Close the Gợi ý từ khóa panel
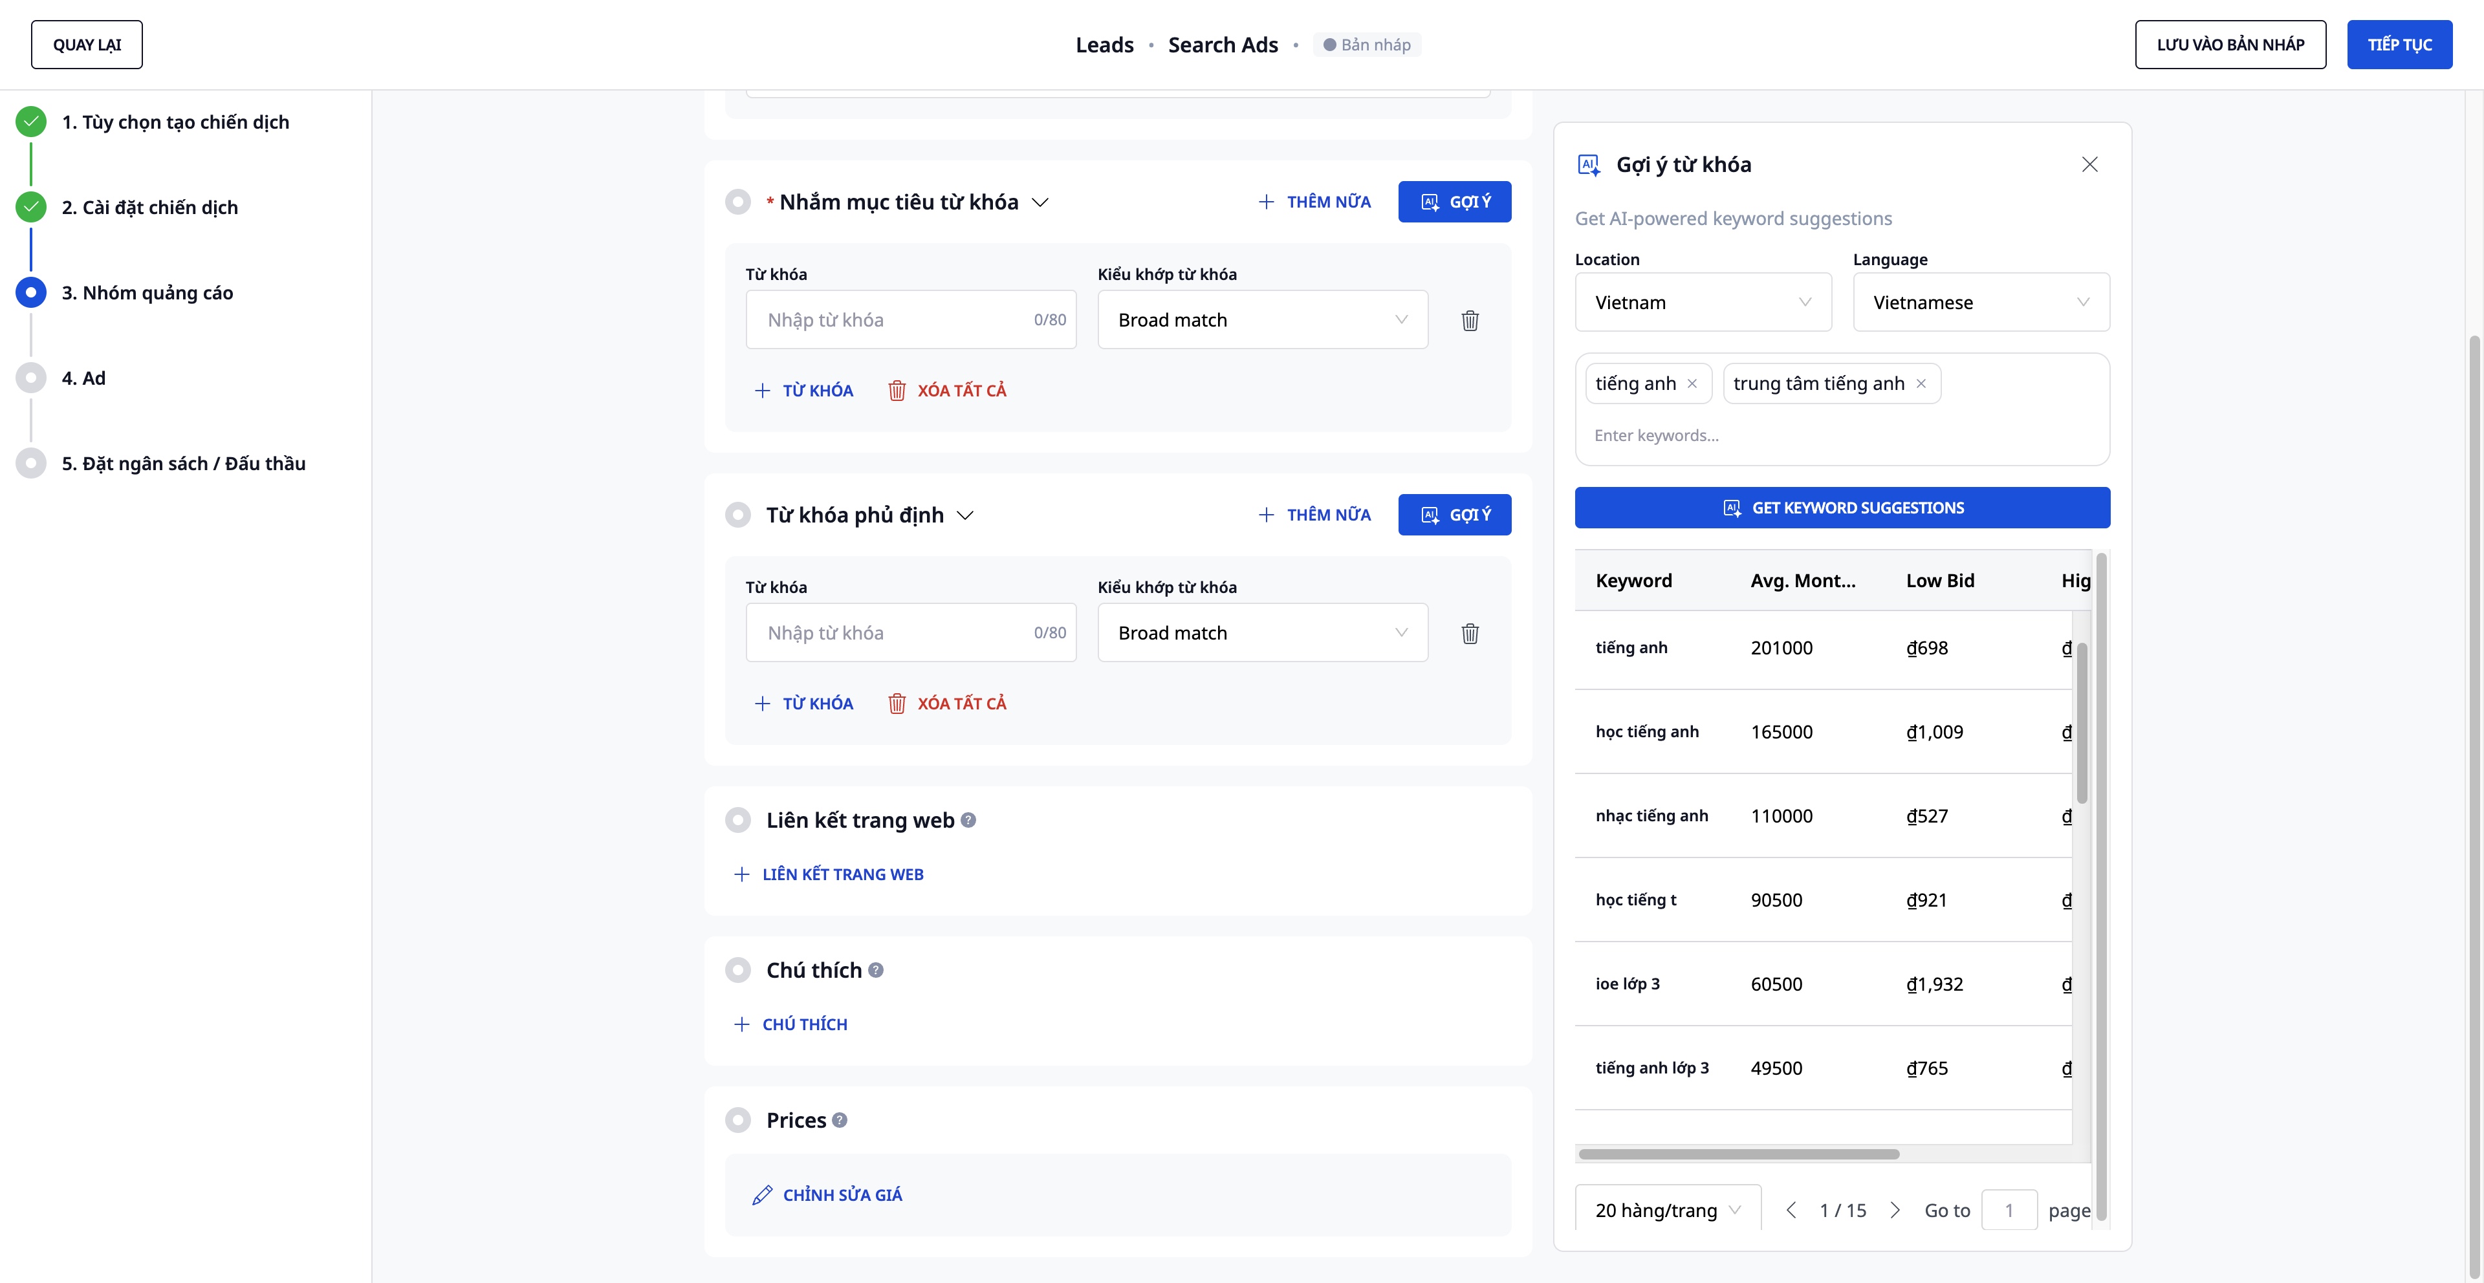The width and height of the screenshot is (2484, 1283). tap(2089, 165)
